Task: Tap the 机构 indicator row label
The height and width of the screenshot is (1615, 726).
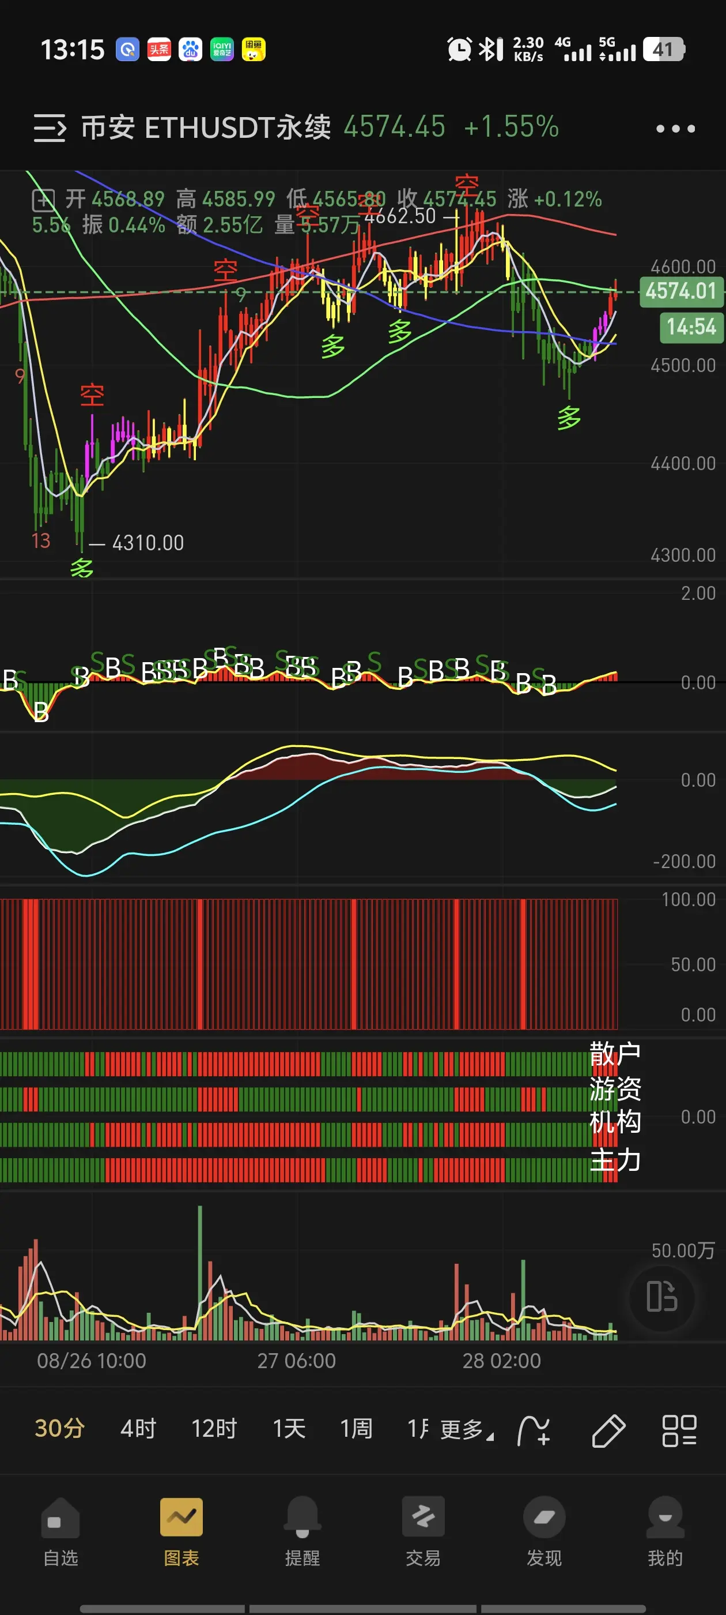Action: (x=615, y=1122)
